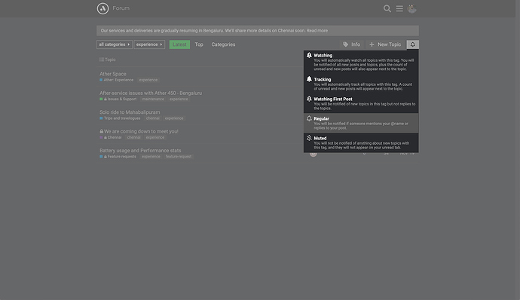Viewport: 520px width, 300px height.
Task: Open After-service issues with Ather 450 topic
Action: [x=151, y=93]
